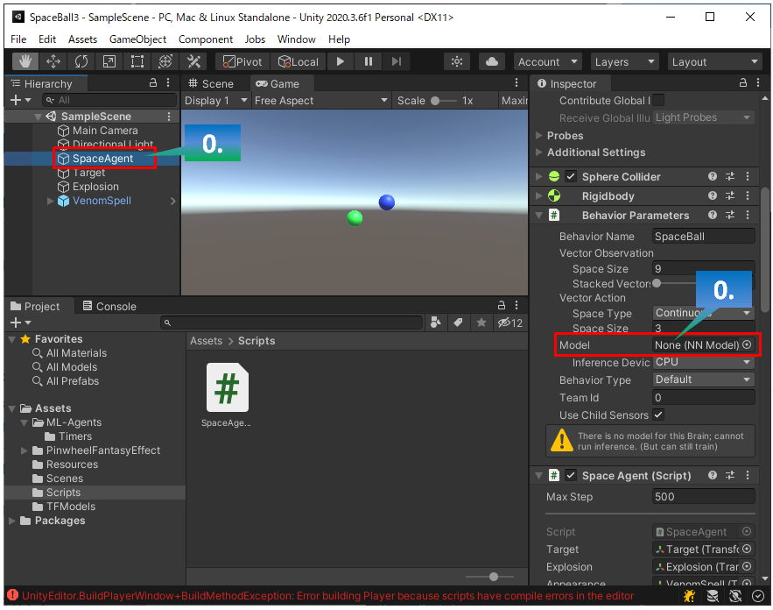Screen dimensions: 773x610
Task: Select SpaceAgent in Hierarchy
Action: [102, 159]
